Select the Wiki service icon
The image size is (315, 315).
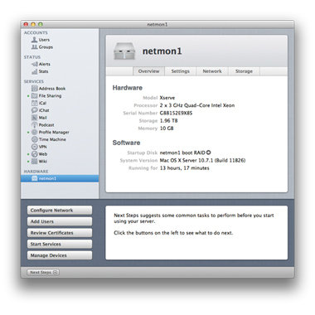(34, 162)
